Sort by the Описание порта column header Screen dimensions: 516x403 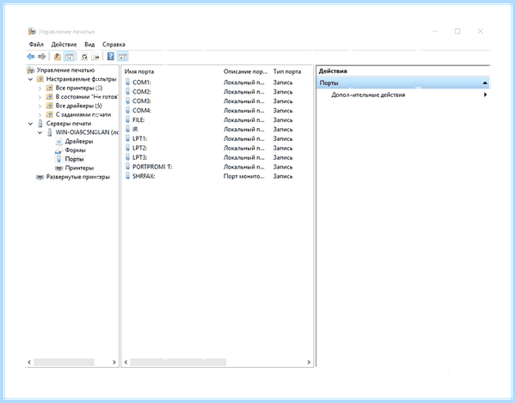[x=245, y=71]
